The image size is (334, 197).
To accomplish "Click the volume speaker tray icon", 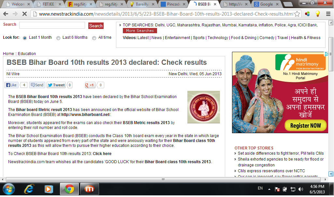I will click(300, 189).
